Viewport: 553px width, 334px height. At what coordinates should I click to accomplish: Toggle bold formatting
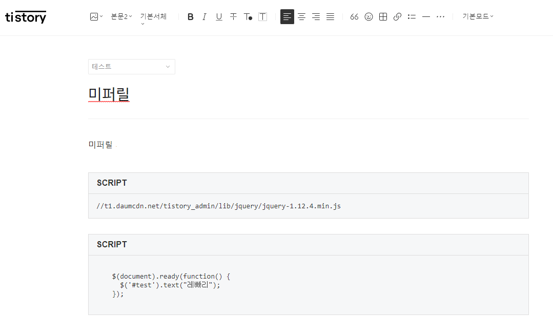point(190,16)
